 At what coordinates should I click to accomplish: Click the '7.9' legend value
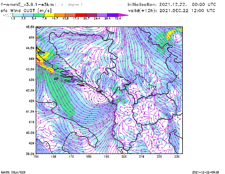pyautogui.click(x=44, y=18)
